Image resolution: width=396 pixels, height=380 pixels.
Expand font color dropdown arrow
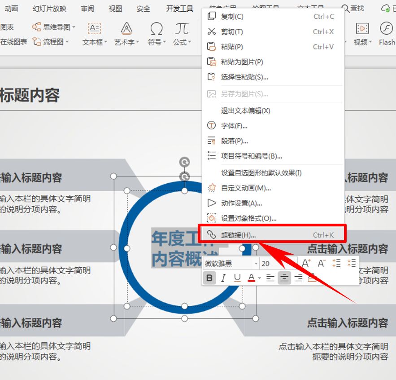(259, 278)
